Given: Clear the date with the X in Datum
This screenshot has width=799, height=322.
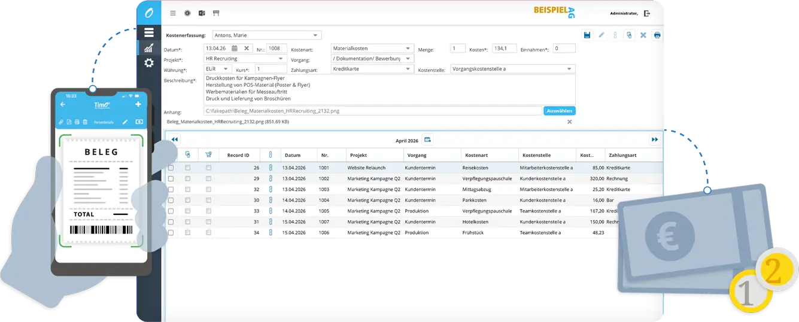Looking at the screenshot, I should point(247,48).
